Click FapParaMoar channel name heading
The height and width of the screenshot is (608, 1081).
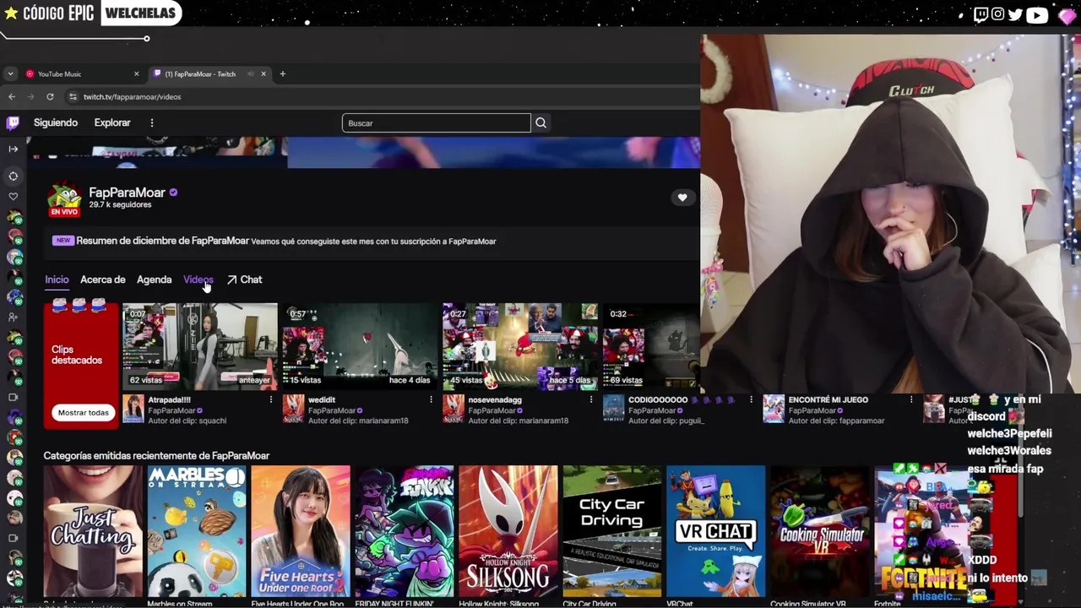127,193
